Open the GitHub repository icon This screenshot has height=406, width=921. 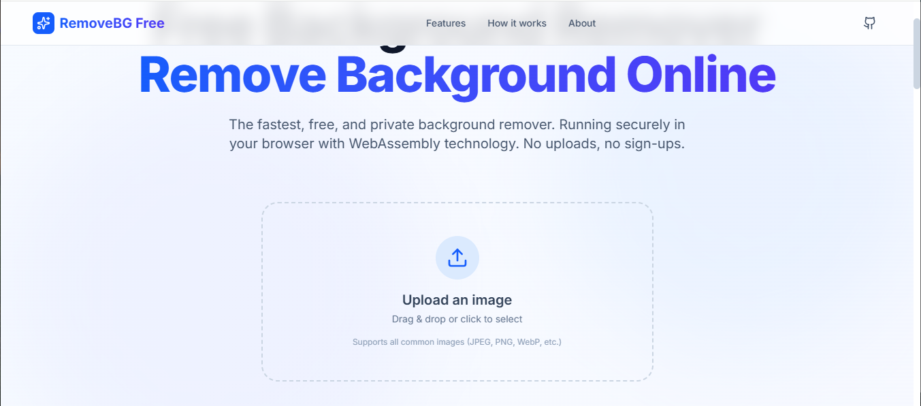pyautogui.click(x=869, y=23)
